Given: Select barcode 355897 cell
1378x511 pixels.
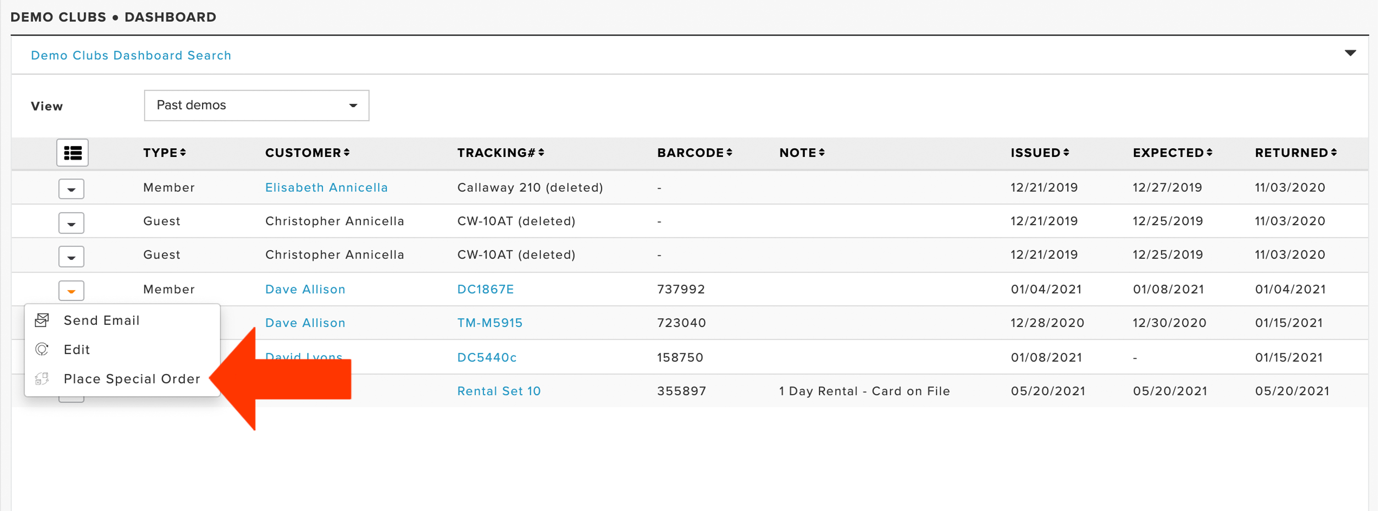Looking at the screenshot, I should (682, 391).
